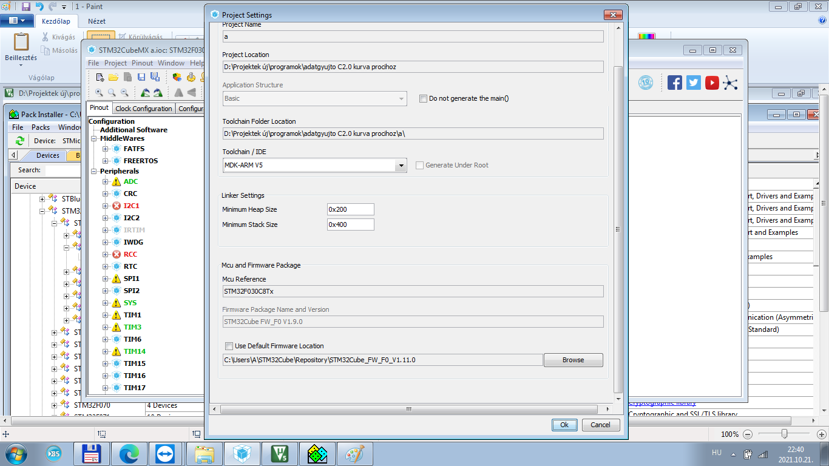Click the firmware repository path field
Screen dimensions: 829x466
click(x=382, y=360)
